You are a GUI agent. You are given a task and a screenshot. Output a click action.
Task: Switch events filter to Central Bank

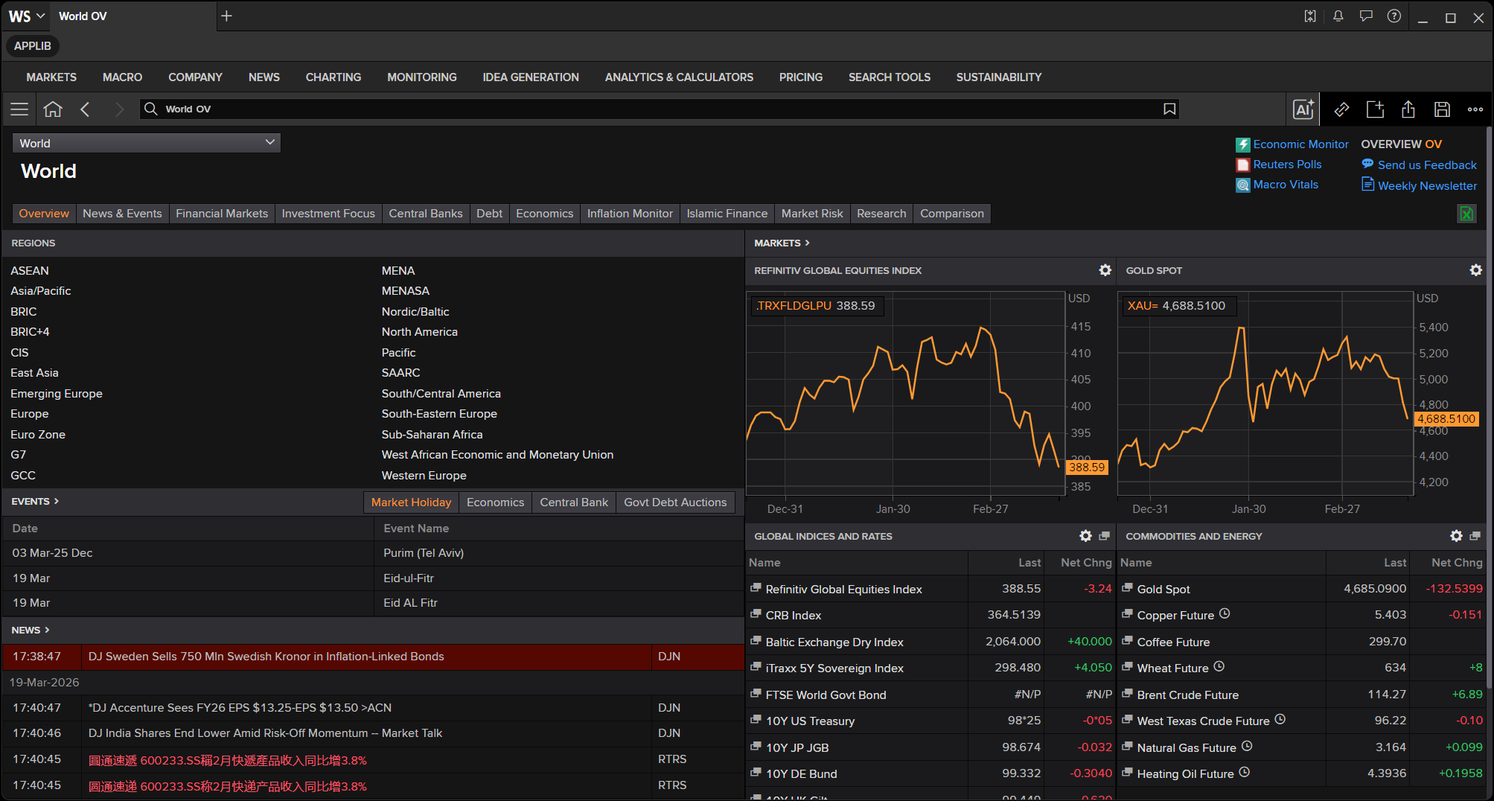point(573,502)
